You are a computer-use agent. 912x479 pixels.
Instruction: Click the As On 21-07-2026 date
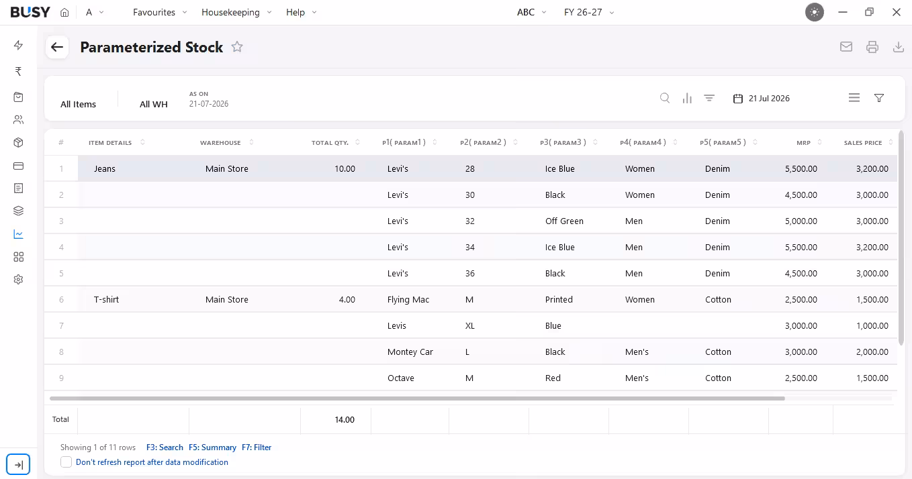click(209, 104)
